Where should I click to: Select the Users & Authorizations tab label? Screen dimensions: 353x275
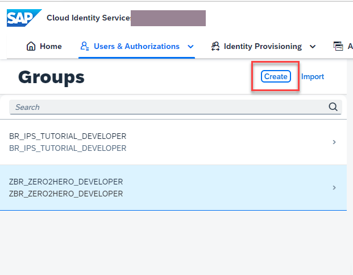(x=136, y=47)
